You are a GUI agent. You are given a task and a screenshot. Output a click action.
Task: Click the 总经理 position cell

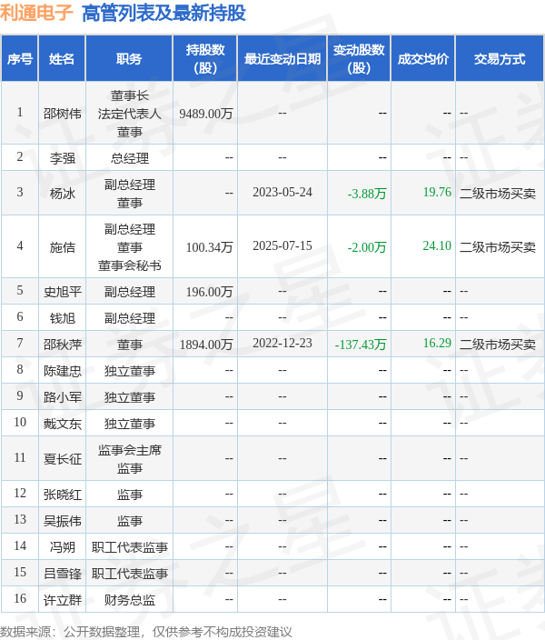coord(129,157)
